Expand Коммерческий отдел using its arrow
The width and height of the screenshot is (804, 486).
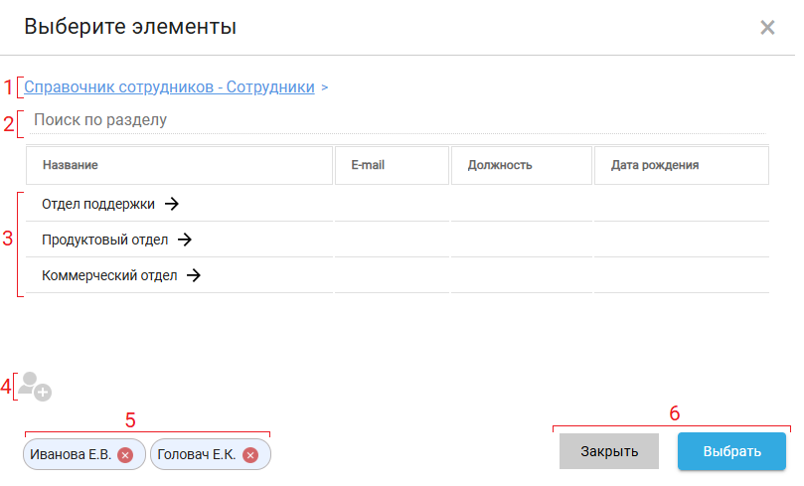(194, 276)
